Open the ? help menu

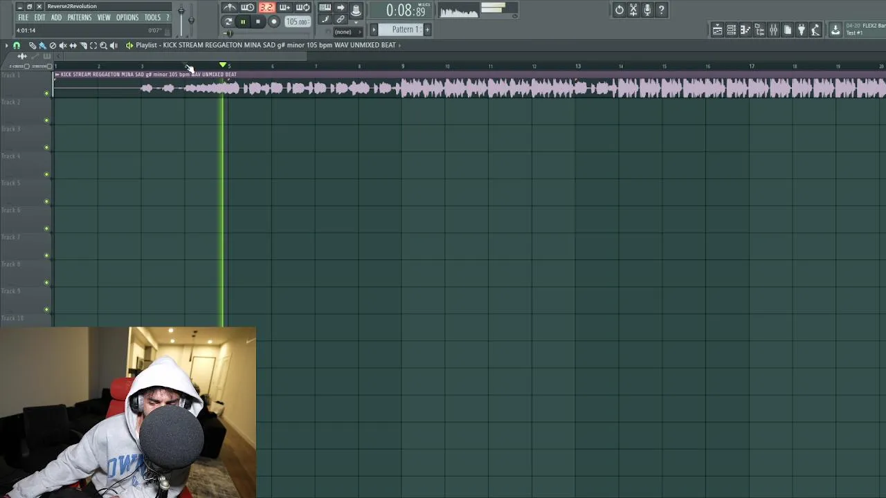(168, 17)
